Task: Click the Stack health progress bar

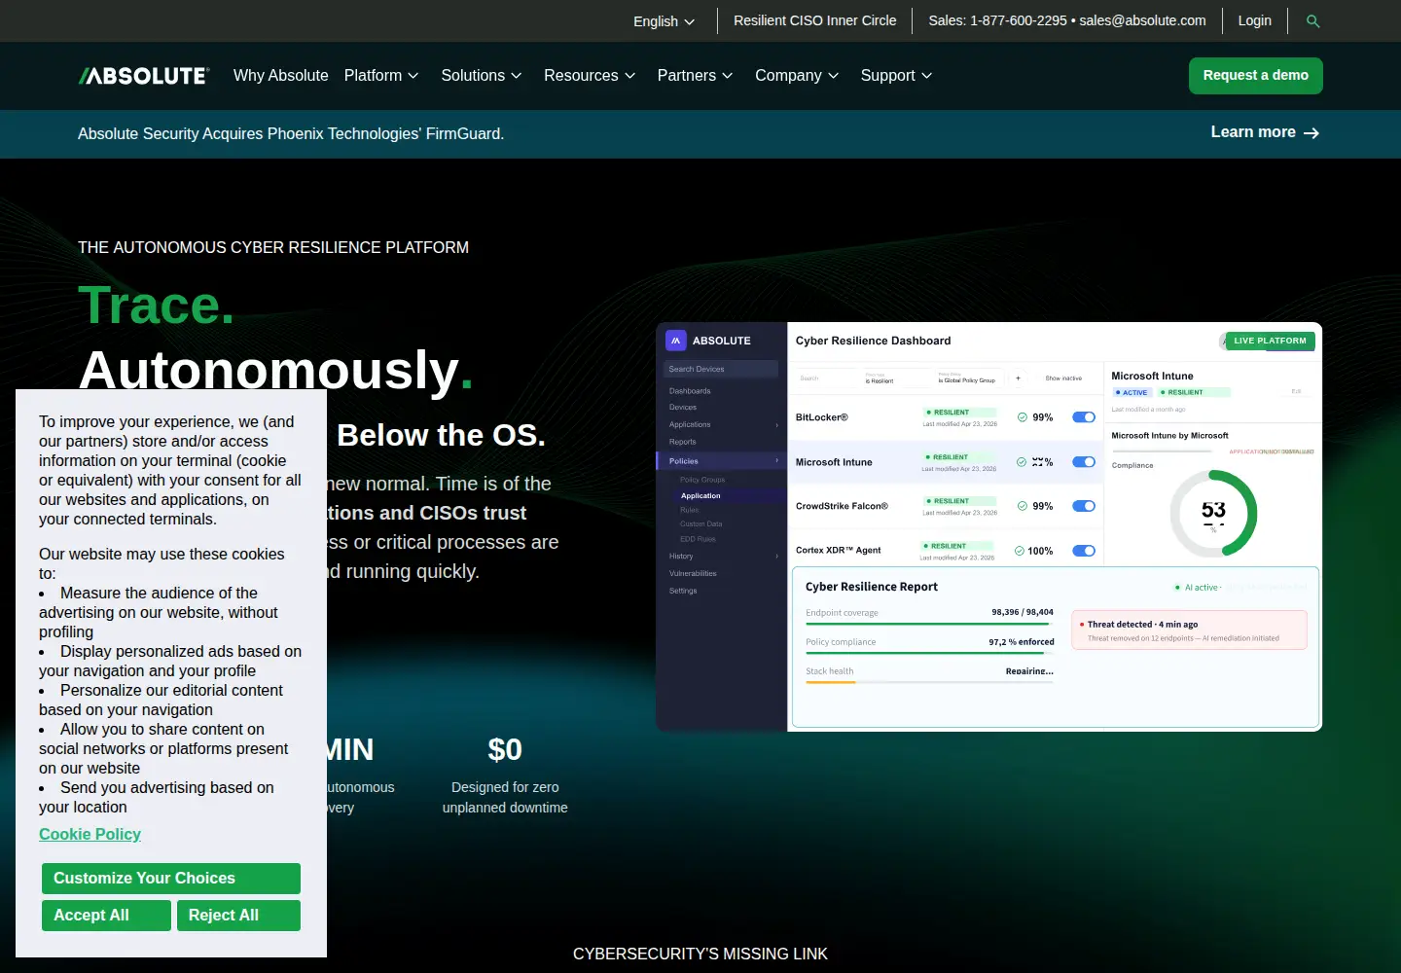Action: coord(929,682)
